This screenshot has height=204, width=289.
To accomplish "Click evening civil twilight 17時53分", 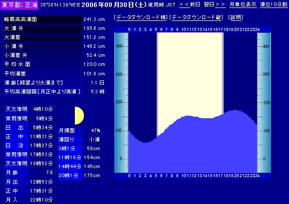I will tap(41, 155).
